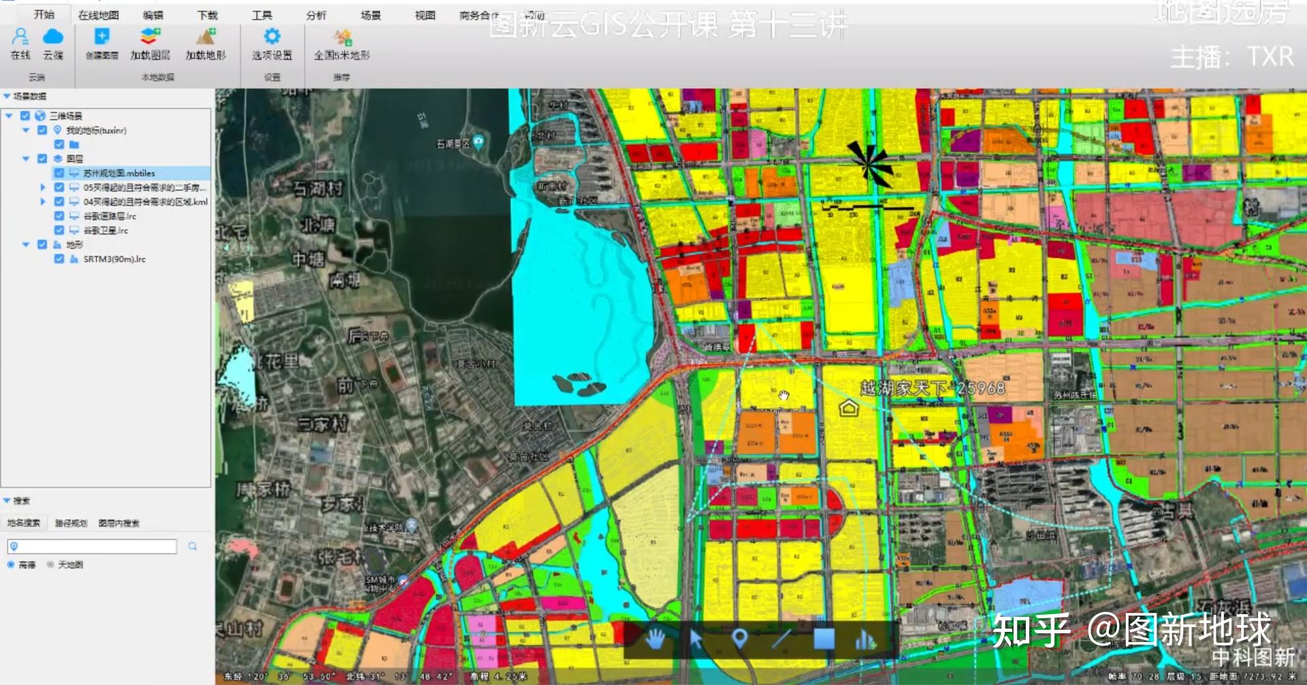The height and width of the screenshot is (685, 1307).
Task: Uncheck the SRTM3(90m).lrc terrain checkbox
Action: pos(59,259)
